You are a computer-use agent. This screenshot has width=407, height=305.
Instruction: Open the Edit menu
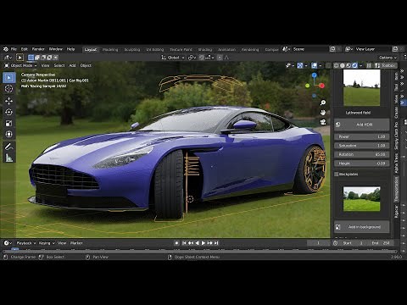coord(25,49)
